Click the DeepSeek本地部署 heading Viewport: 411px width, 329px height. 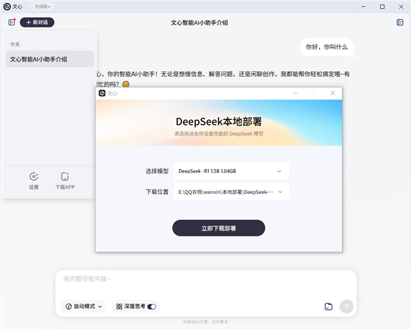point(219,122)
